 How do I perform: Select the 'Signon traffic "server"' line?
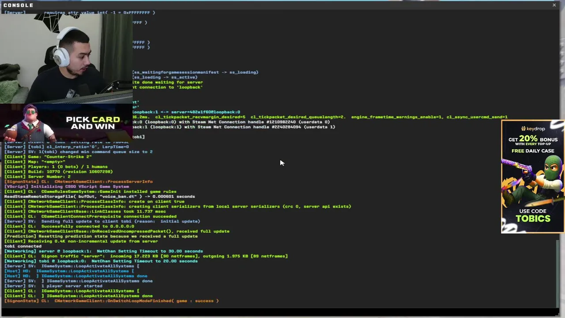point(146,256)
